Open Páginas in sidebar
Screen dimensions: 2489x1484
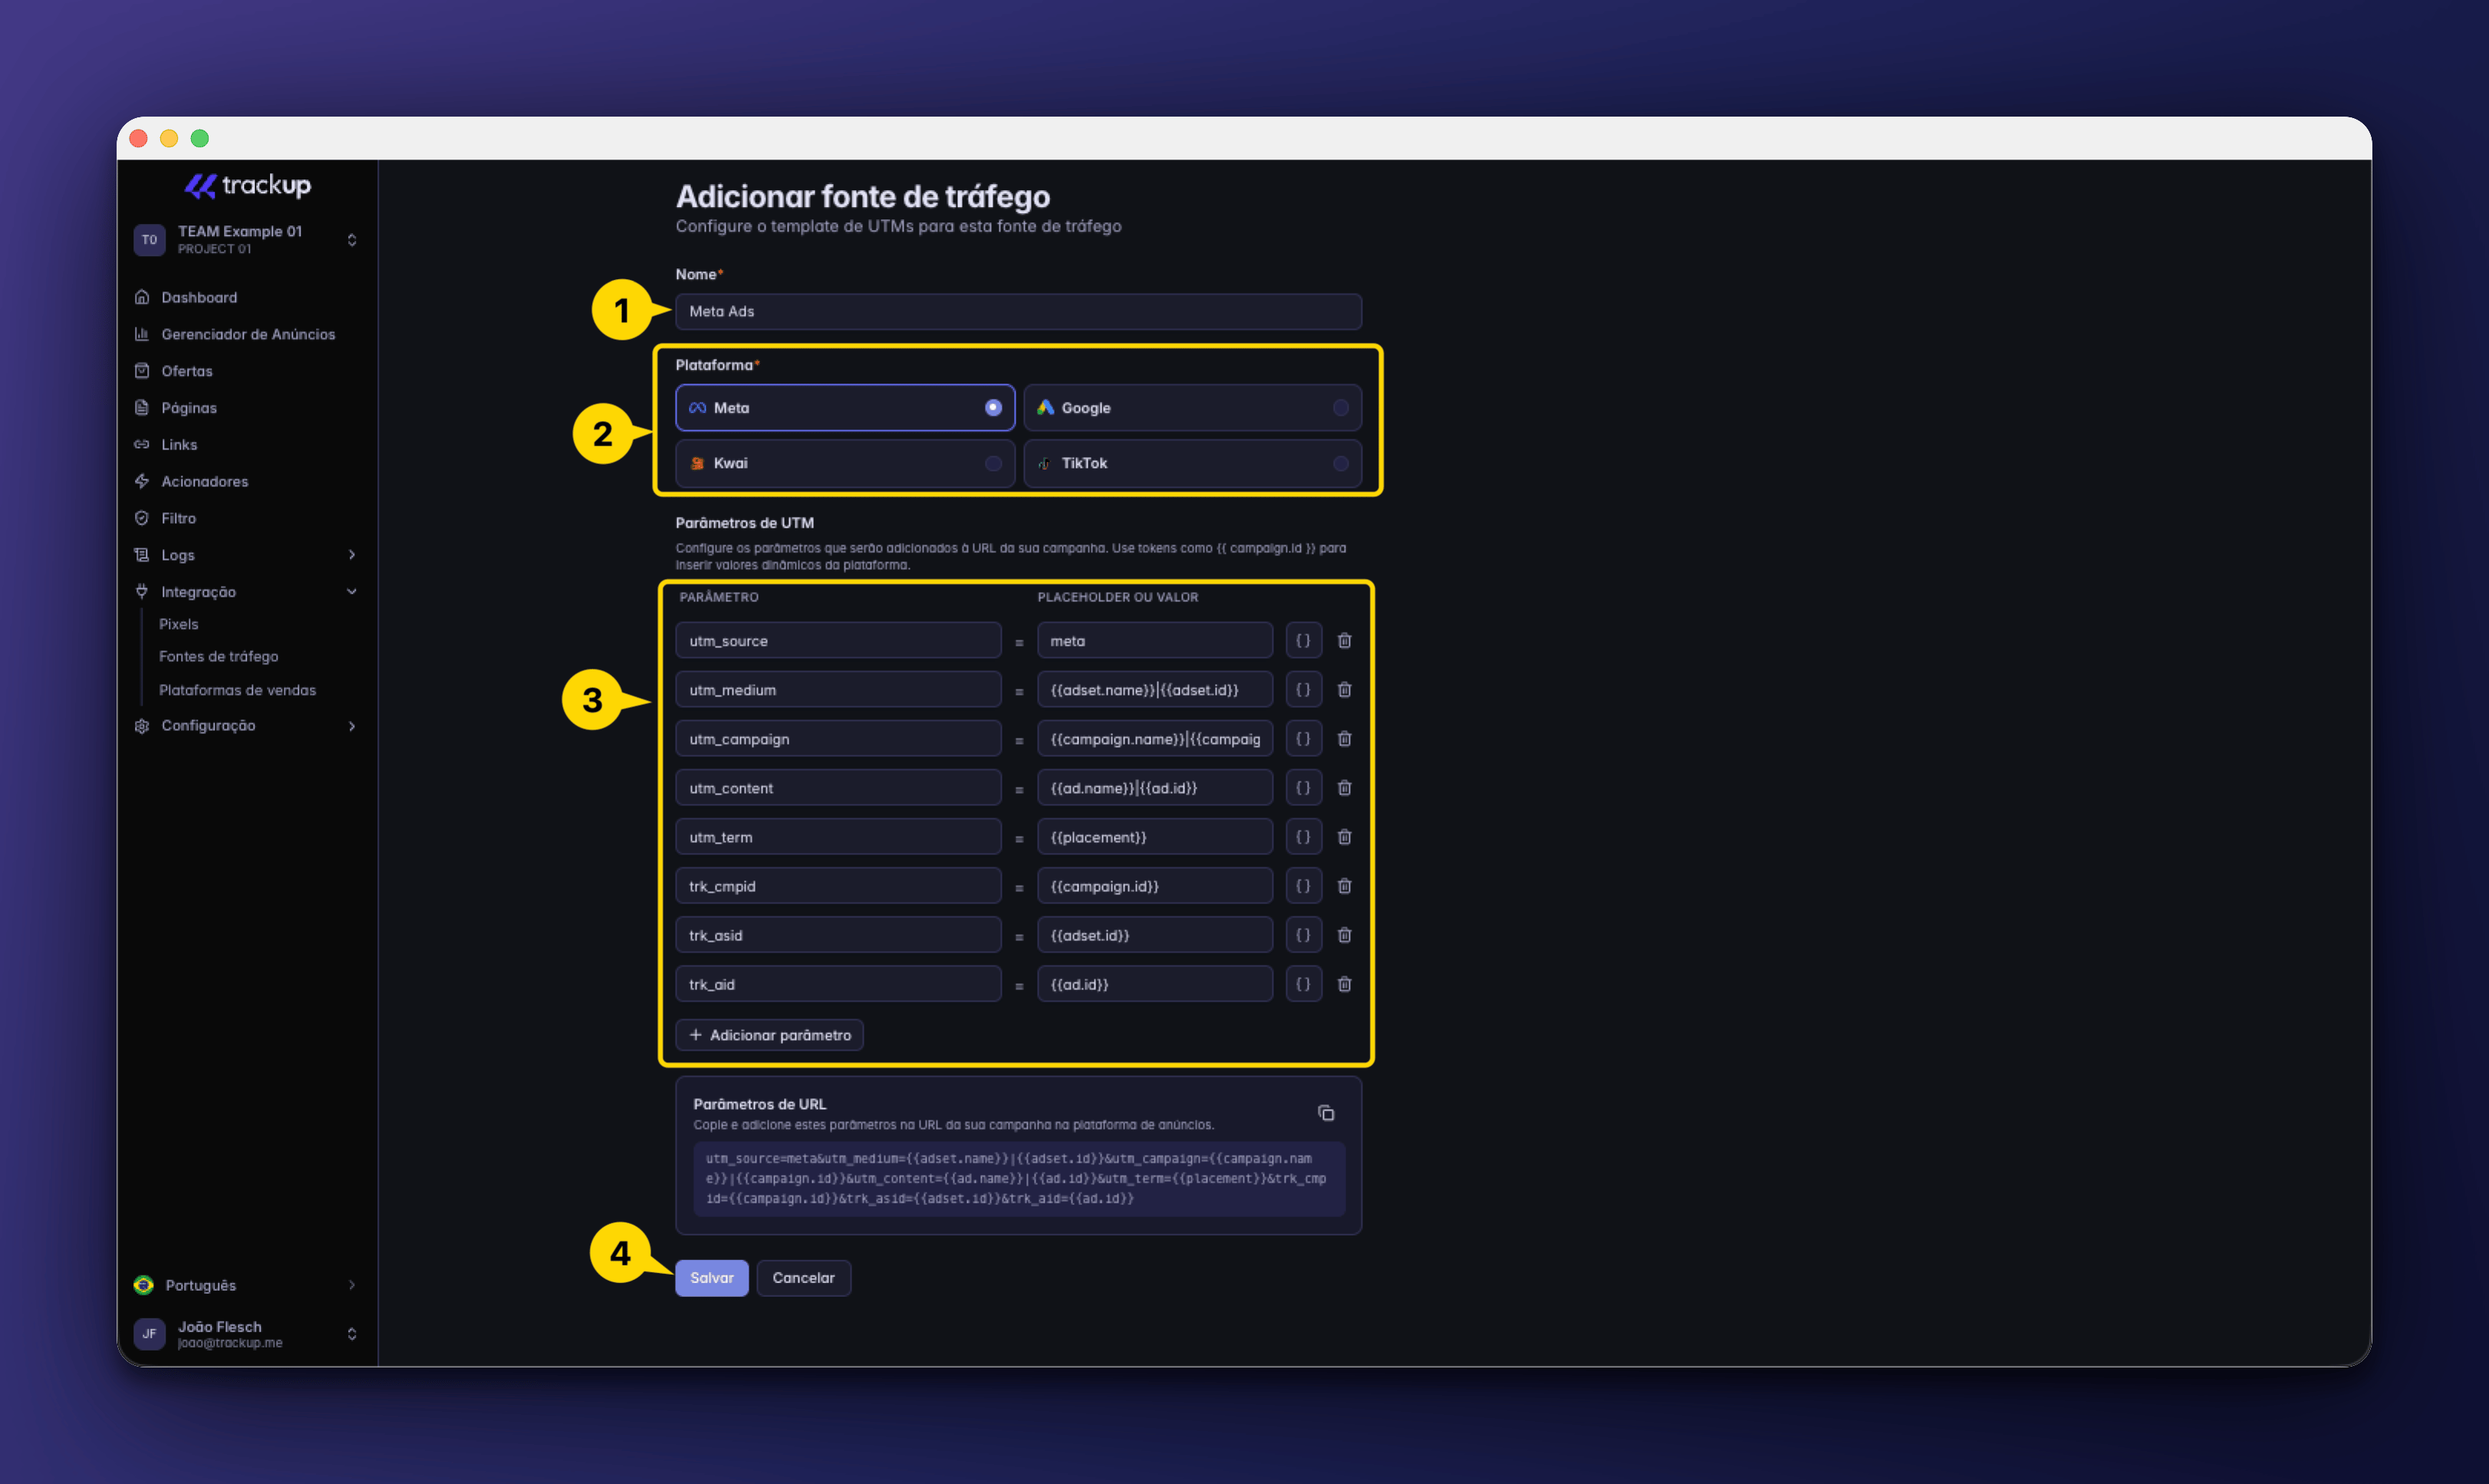tap(189, 408)
